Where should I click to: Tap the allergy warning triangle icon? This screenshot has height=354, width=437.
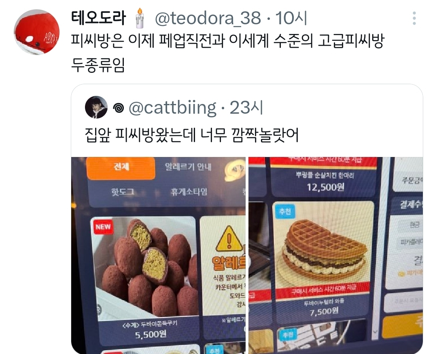(229, 239)
